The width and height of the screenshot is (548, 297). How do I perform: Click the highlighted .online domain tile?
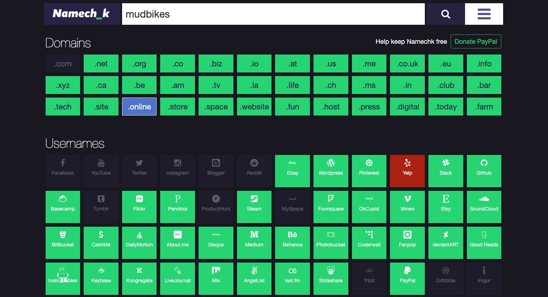139,107
